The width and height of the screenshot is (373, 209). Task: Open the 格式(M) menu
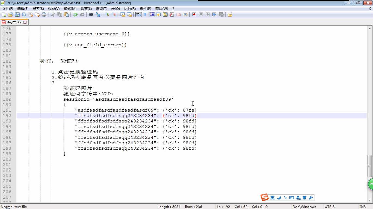[70, 9]
